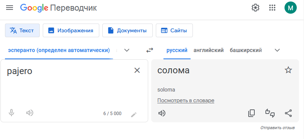Open the account avatar M

290,8
